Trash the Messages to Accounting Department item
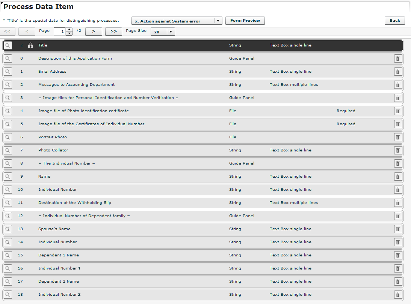 [x=398, y=85]
